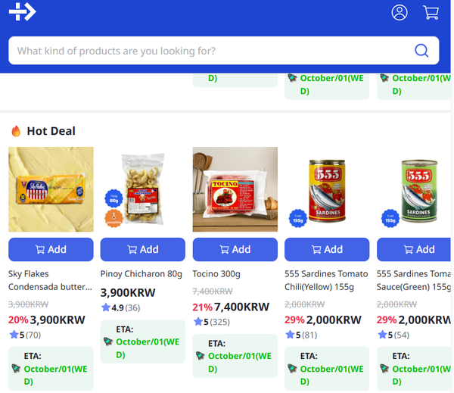The height and width of the screenshot is (393, 454).
Task: Focus the product search input field
Action: pos(212,51)
